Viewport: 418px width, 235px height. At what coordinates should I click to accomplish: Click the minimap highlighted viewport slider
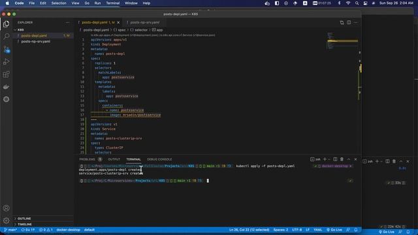point(342,41)
